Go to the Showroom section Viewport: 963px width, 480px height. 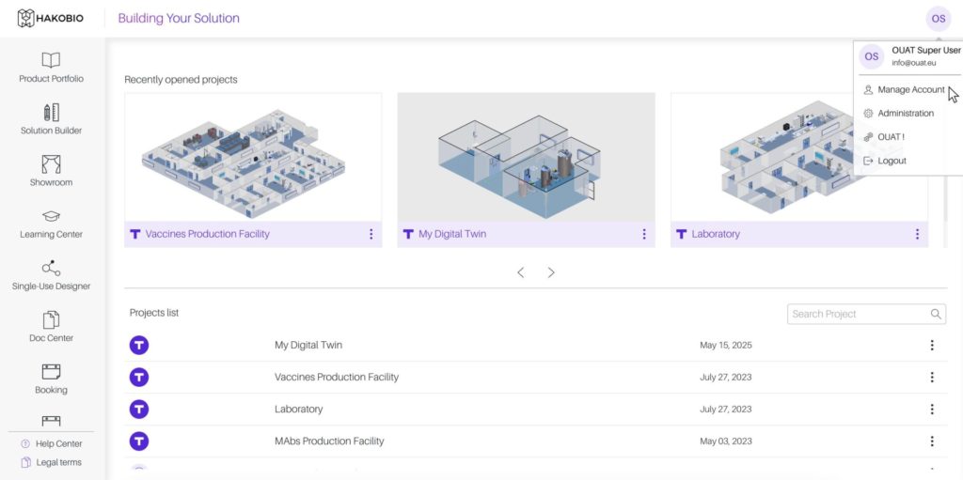pyautogui.click(x=51, y=171)
